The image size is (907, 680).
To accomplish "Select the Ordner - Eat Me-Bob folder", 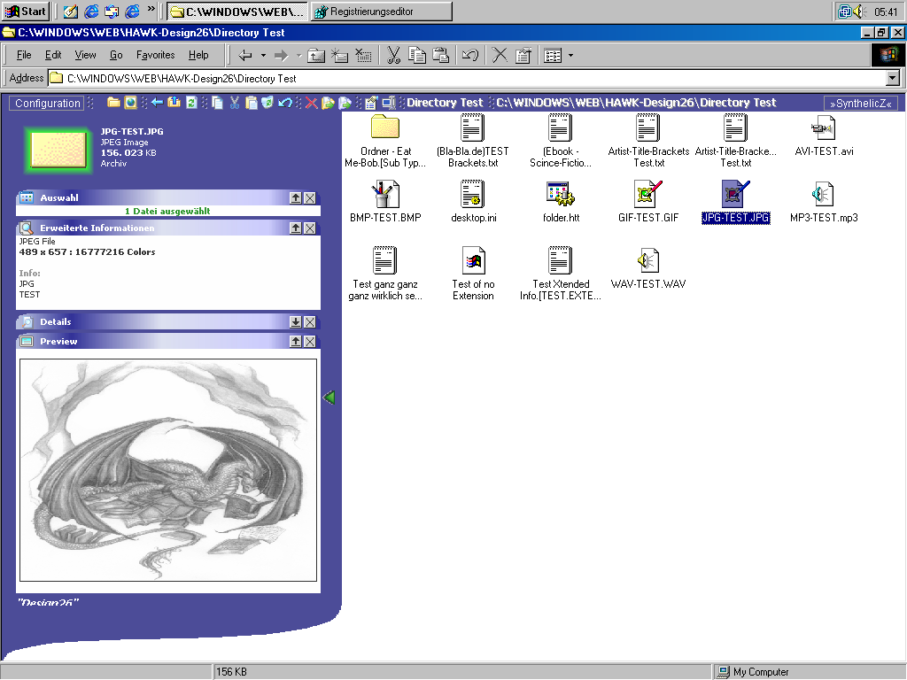I will 385,141.
